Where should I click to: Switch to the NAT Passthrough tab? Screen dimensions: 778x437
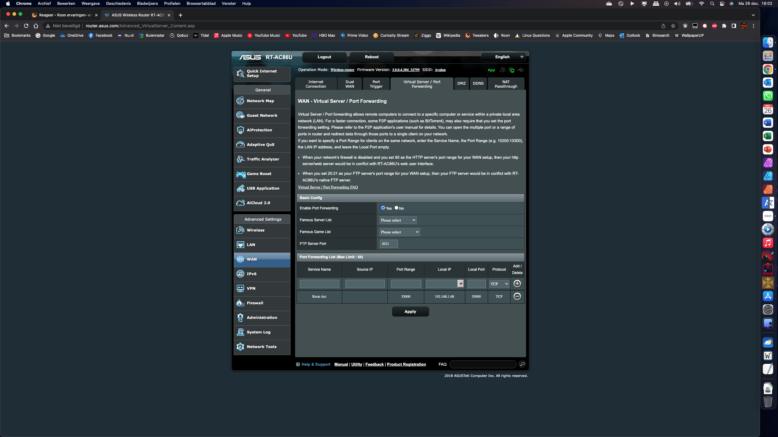(506, 84)
